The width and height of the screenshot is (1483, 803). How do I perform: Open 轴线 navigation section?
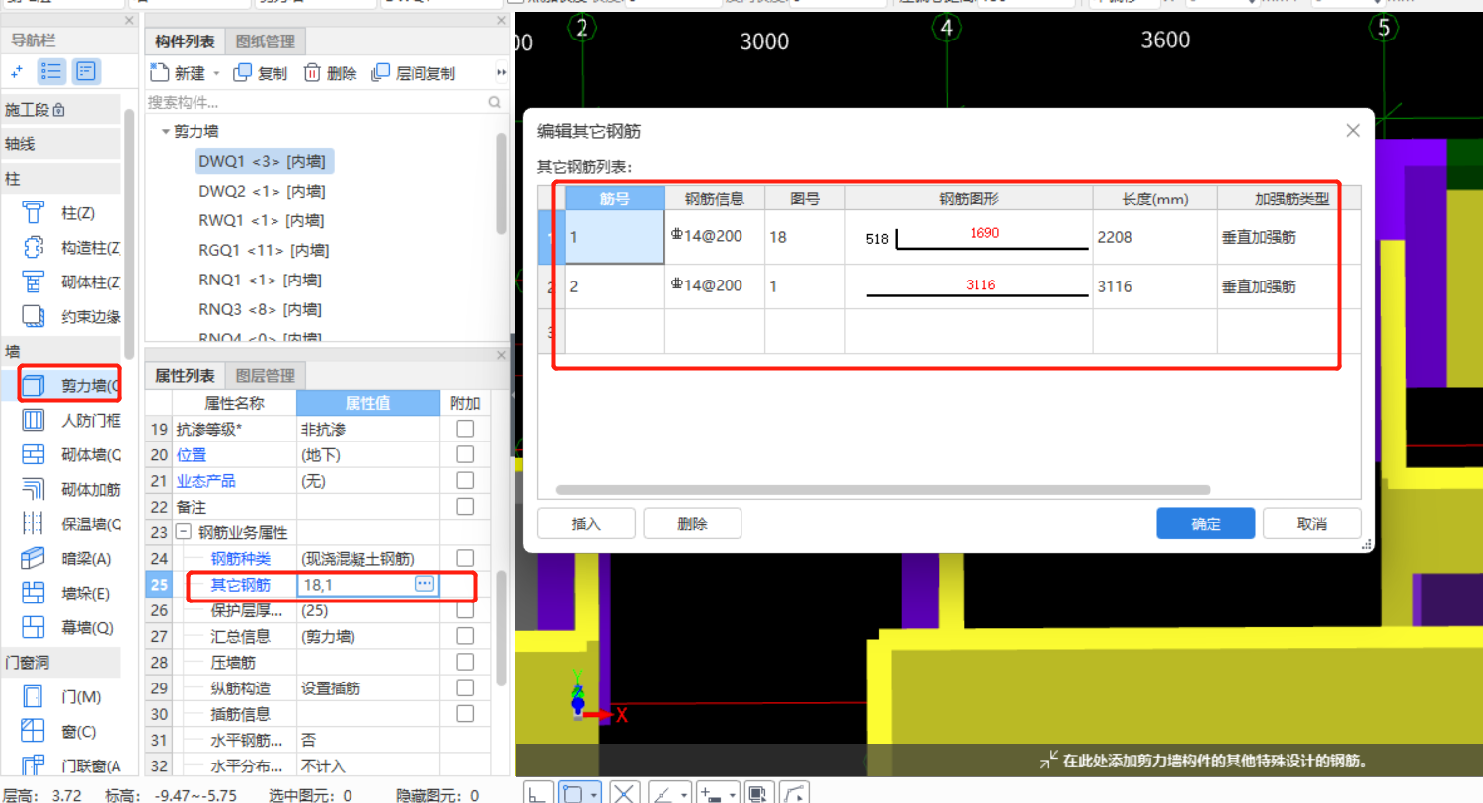click(61, 144)
